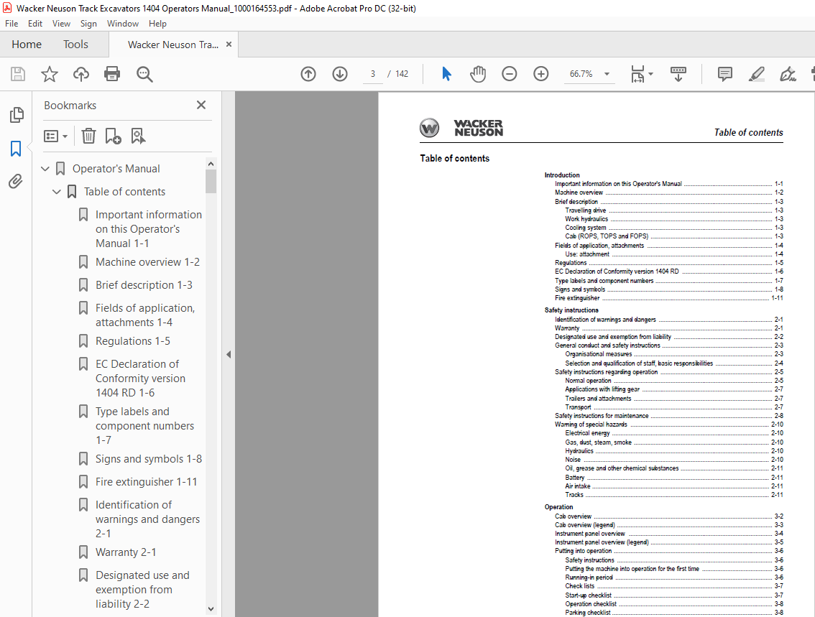The height and width of the screenshot is (617, 815).
Task: Open the View menu
Action: 61,24
